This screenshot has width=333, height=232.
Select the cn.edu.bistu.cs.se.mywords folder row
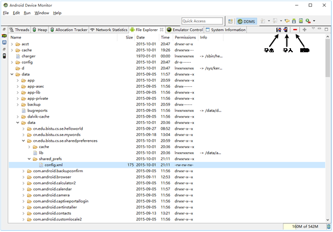click(x=167, y=134)
